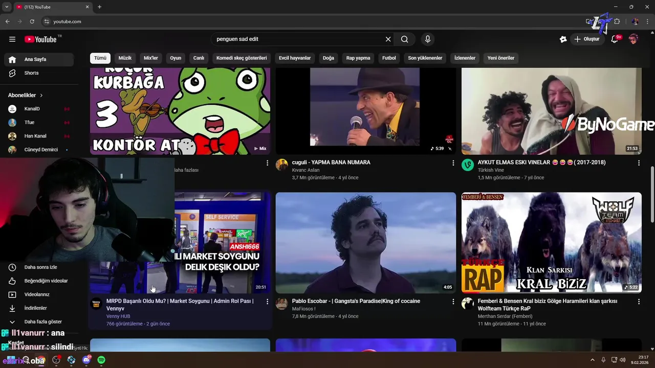
Task: Open Daha sonra izle playlist
Action: click(39, 267)
